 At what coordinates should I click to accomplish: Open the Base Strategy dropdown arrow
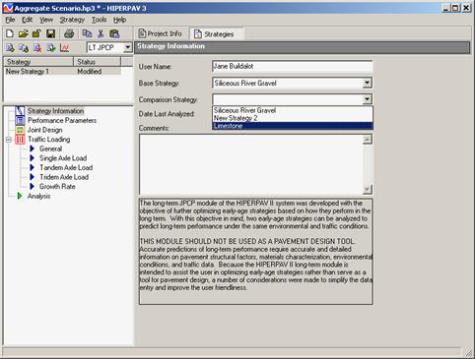pyautogui.click(x=368, y=83)
